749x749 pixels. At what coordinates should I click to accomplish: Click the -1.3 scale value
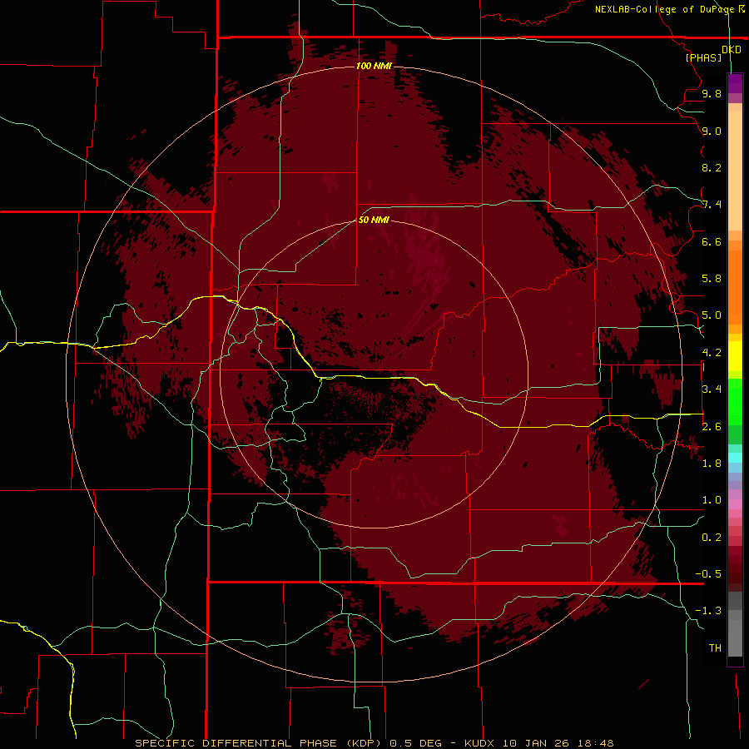point(708,611)
